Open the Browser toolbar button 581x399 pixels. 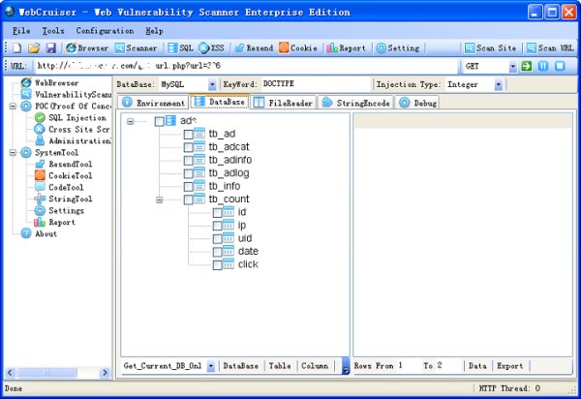pyautogui.click(x=87, y=47)
